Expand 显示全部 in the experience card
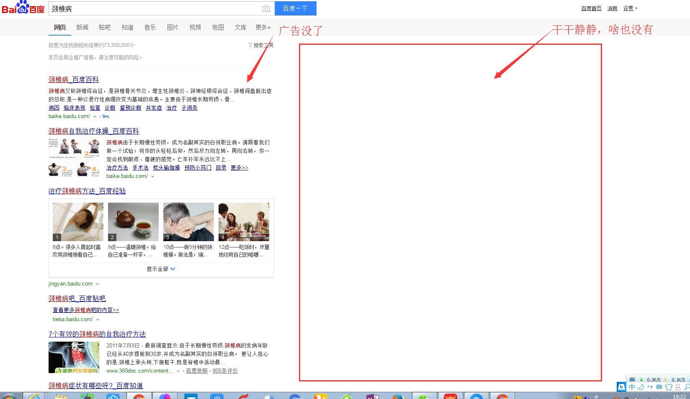690x399 pixels. [161, 269]
